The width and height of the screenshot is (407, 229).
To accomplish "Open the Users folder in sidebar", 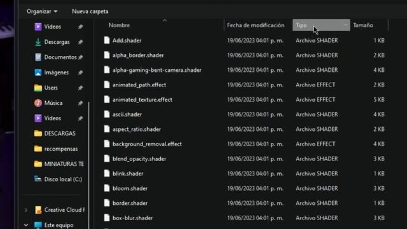I will 51,88.
